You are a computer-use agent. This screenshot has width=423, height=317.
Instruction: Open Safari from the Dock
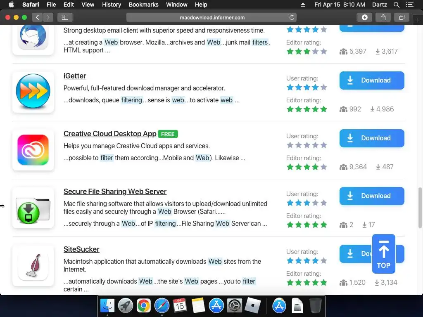click(x=162, y=306)
